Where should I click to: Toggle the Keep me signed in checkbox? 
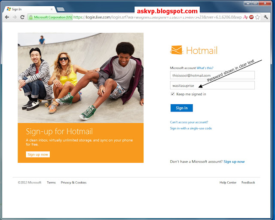click(173, 94)
